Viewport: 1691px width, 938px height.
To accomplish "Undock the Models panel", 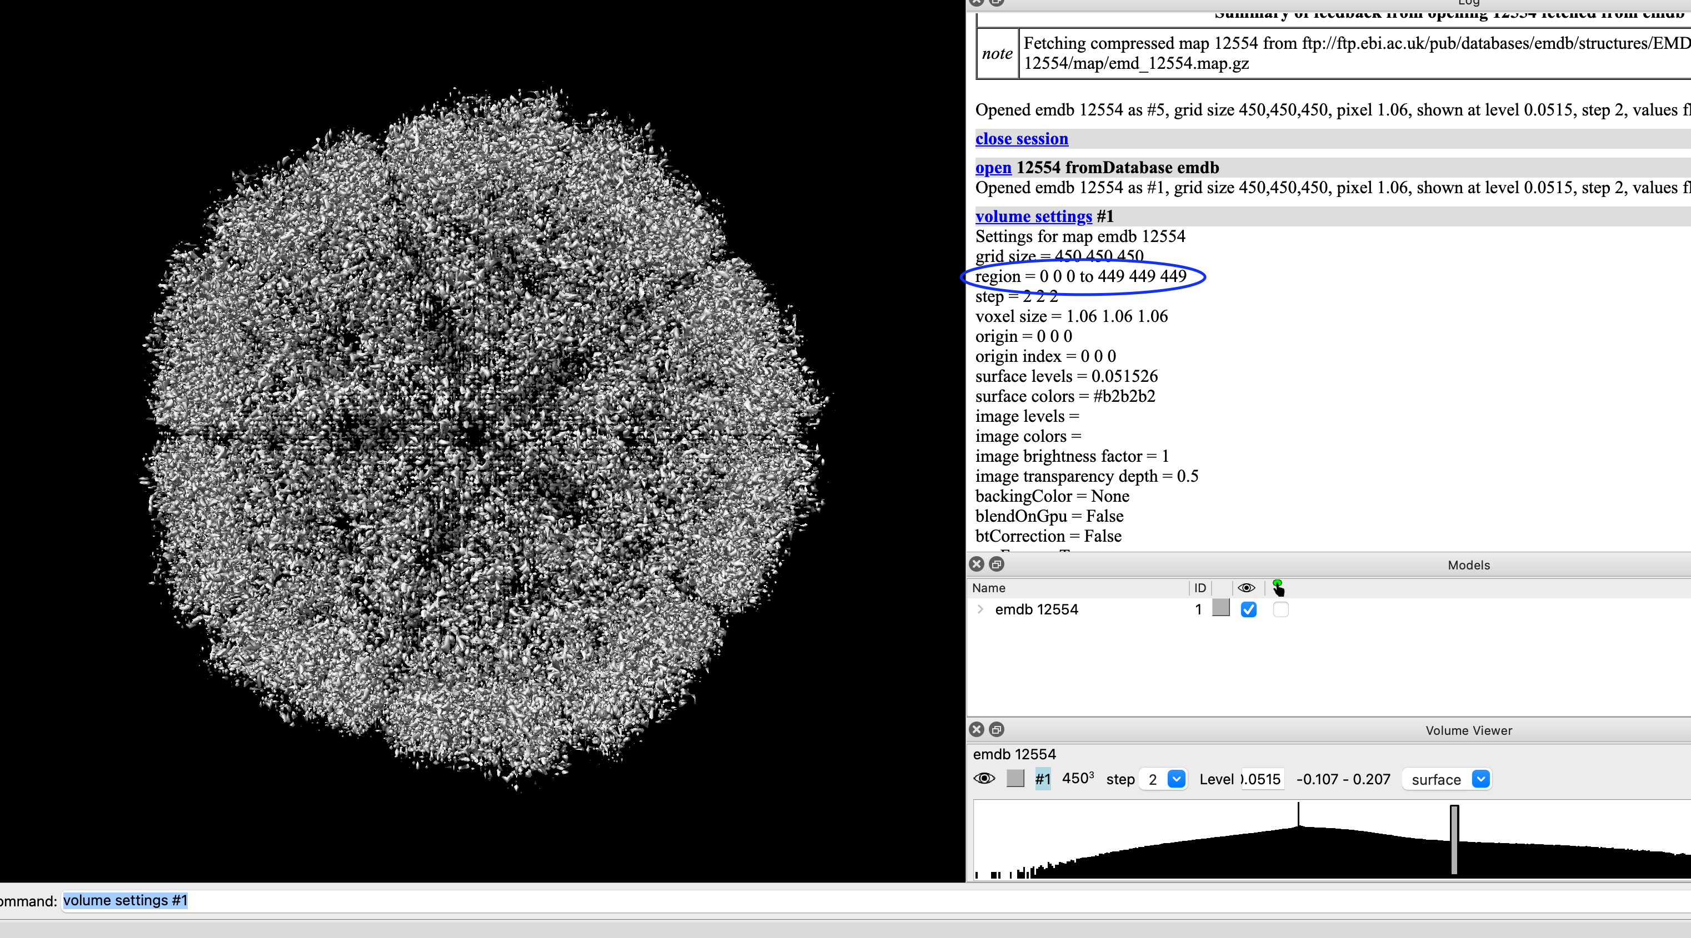I will click(997, 564).
